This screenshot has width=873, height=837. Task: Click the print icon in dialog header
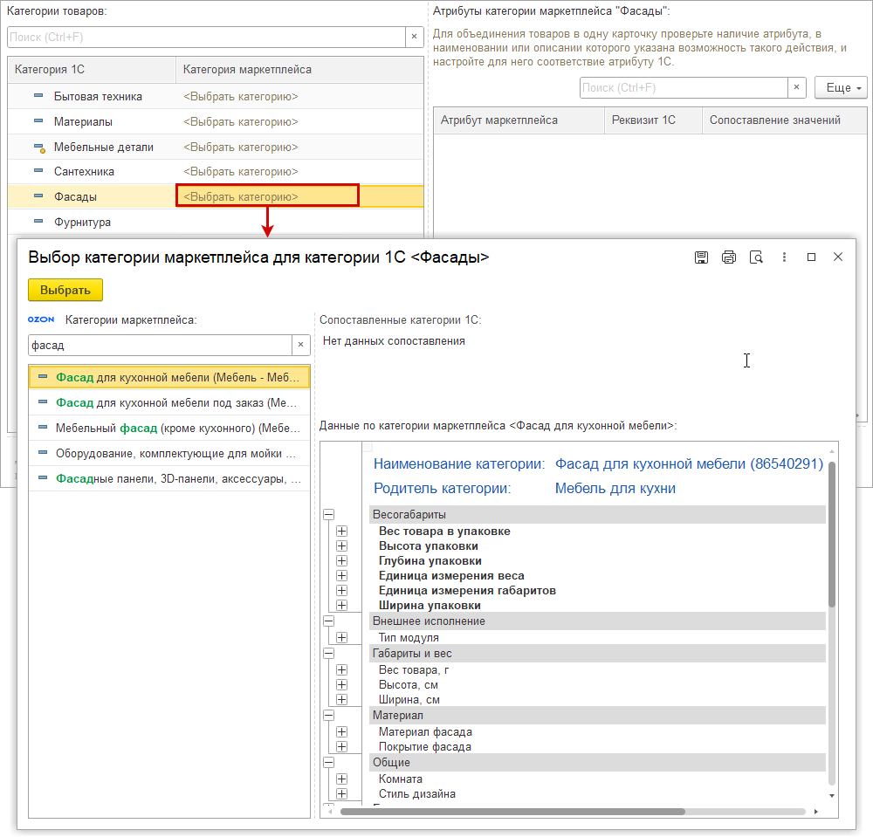729,257
